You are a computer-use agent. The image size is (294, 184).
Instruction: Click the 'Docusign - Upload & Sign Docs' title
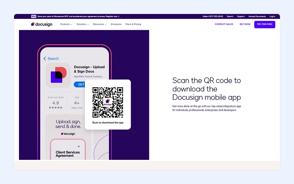point(89,69)
